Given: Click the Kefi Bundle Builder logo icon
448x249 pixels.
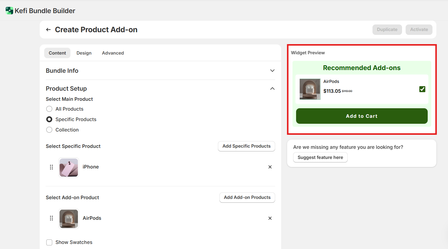Looking at the screenshot, I should coord(9,11).
